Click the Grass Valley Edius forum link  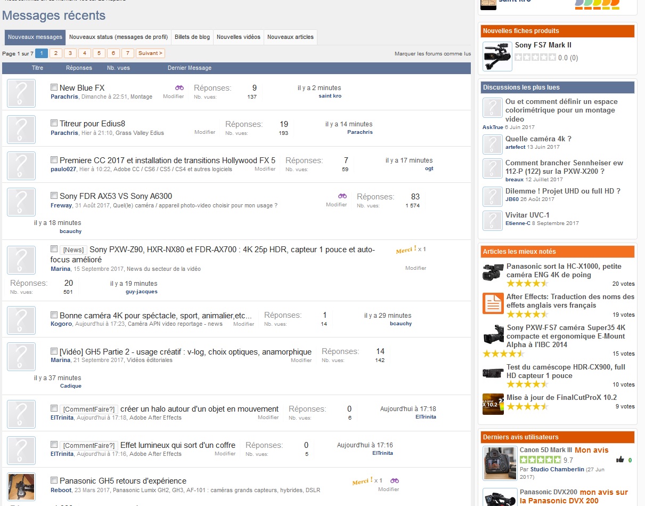pyautogui.click(x=140, y=133)
